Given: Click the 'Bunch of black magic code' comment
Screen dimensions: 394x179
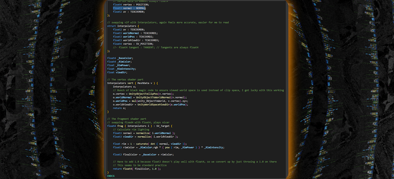Looking at the screenshot, I should (198, 90).
